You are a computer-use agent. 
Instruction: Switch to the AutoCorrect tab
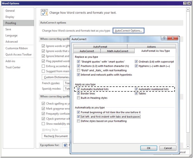click(x=87, y=51)
